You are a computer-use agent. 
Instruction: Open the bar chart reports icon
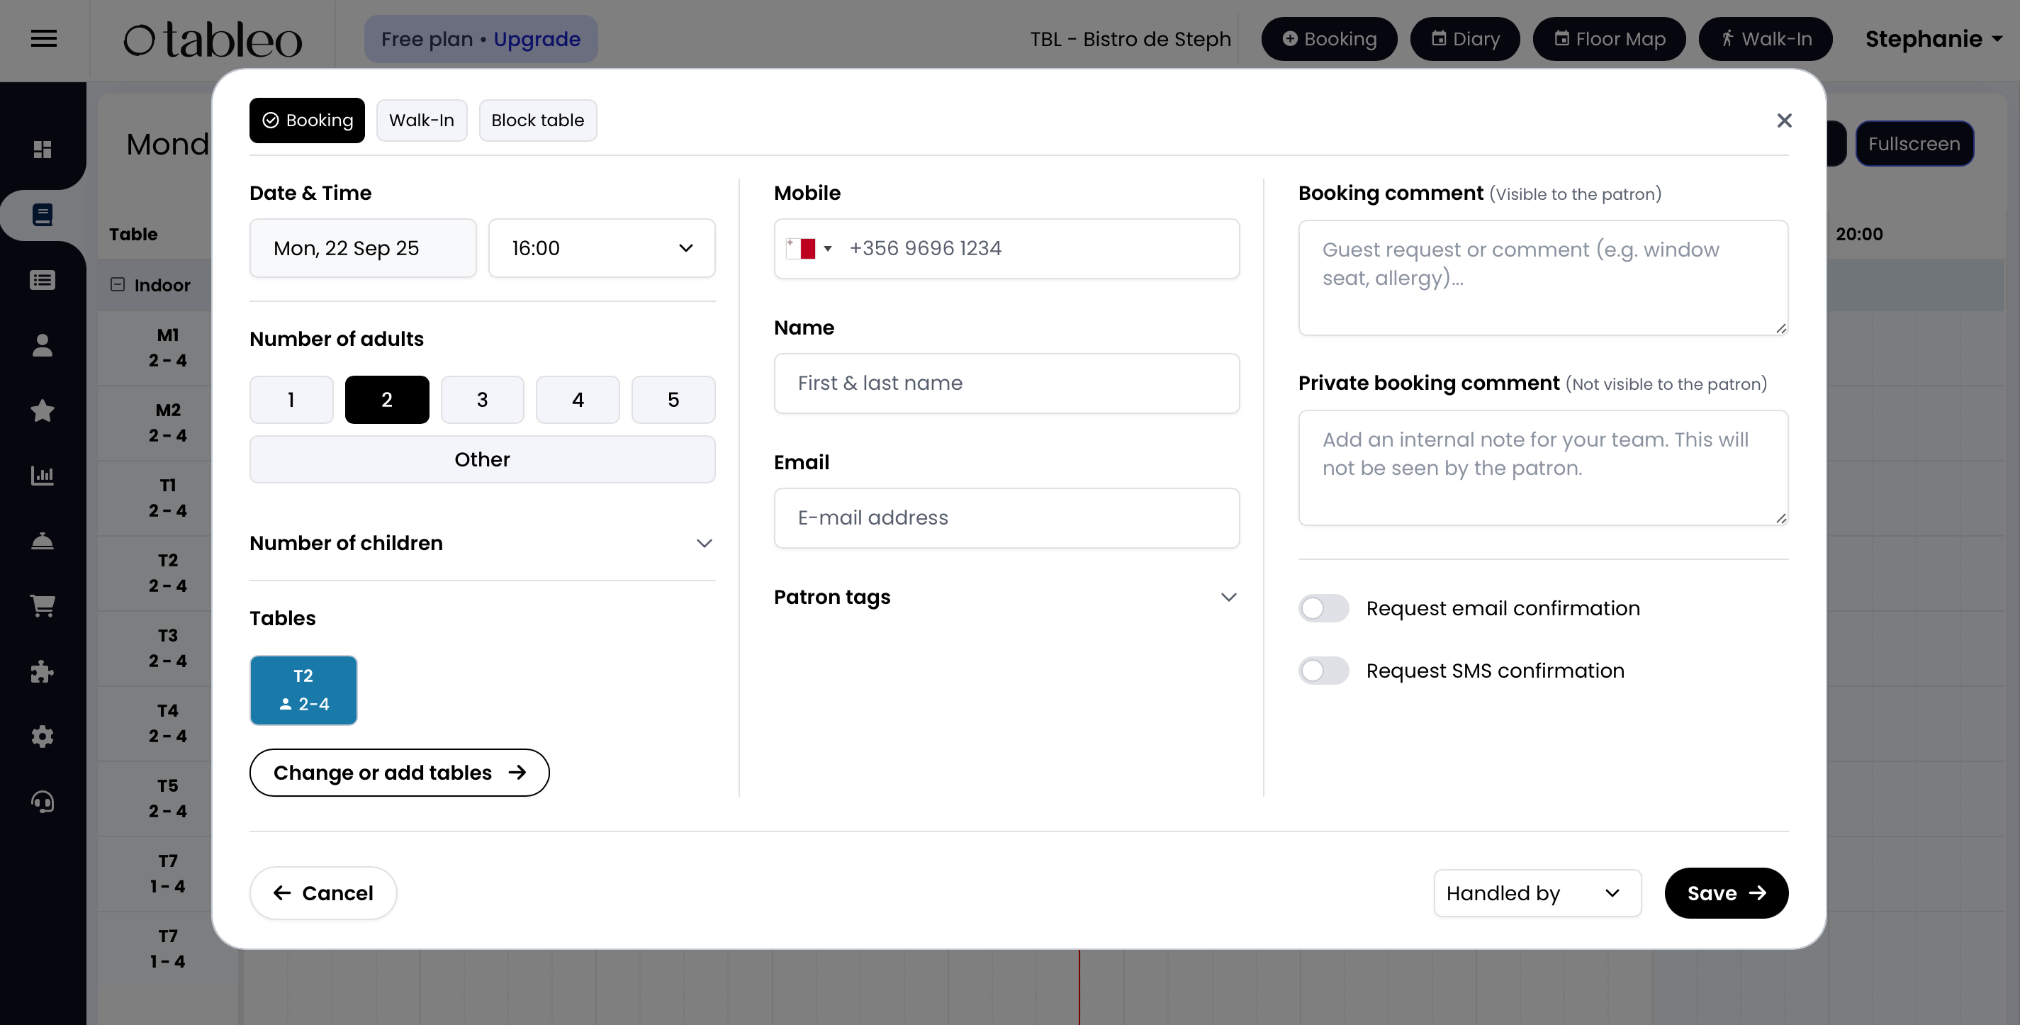click(43, 475)
